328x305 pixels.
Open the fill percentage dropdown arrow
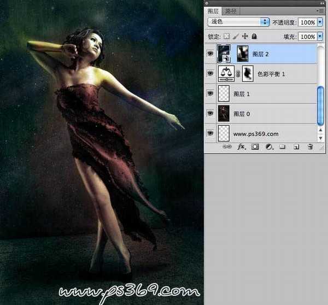pyautogui.click(x=320, y=36)
